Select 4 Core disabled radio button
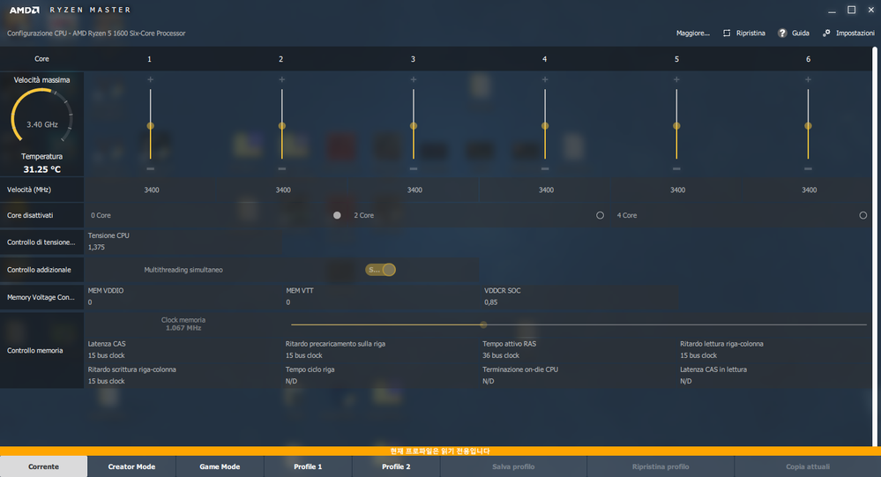 click(862, 215)
